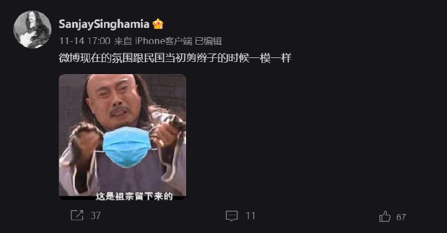The height and width of the screenshot is (233, 447).
Task: Click the post text about 剪辫子
Action: click(175, 58)
